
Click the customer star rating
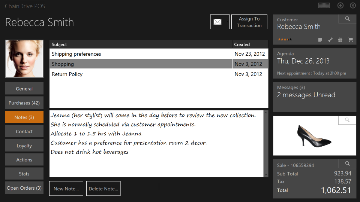point(285,39)
